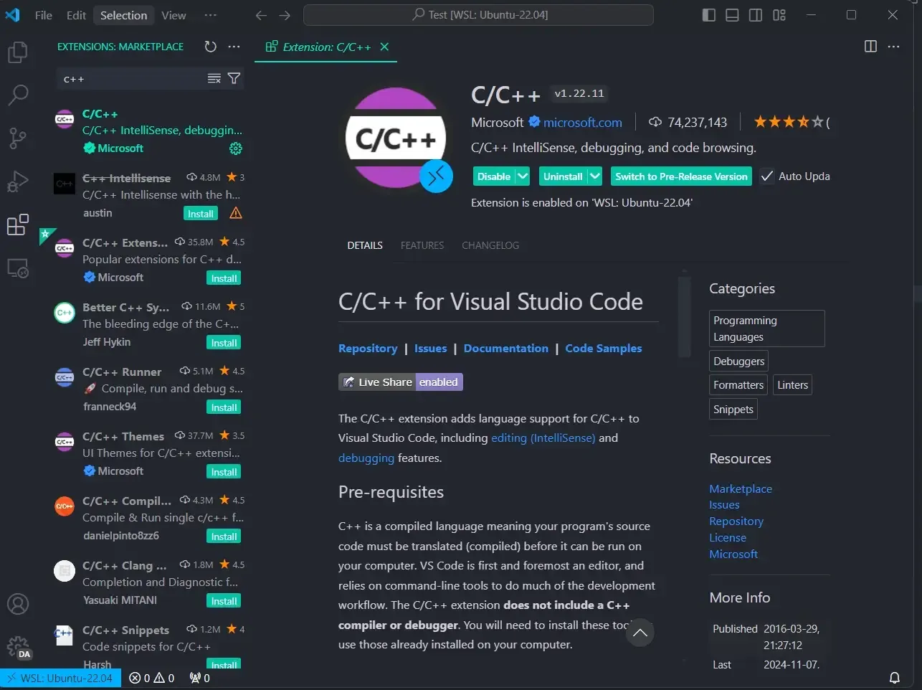Open the Disable button dropdown
Screen dimensions: 922x690
(x=521, y=176)
